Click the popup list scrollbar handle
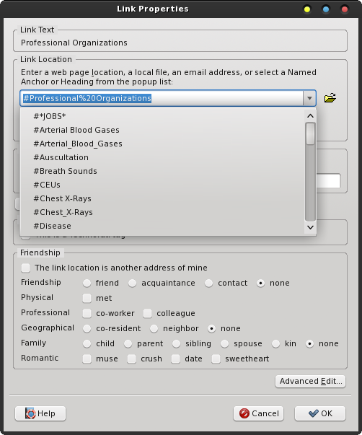362x435 pixels. click(310, 133)
